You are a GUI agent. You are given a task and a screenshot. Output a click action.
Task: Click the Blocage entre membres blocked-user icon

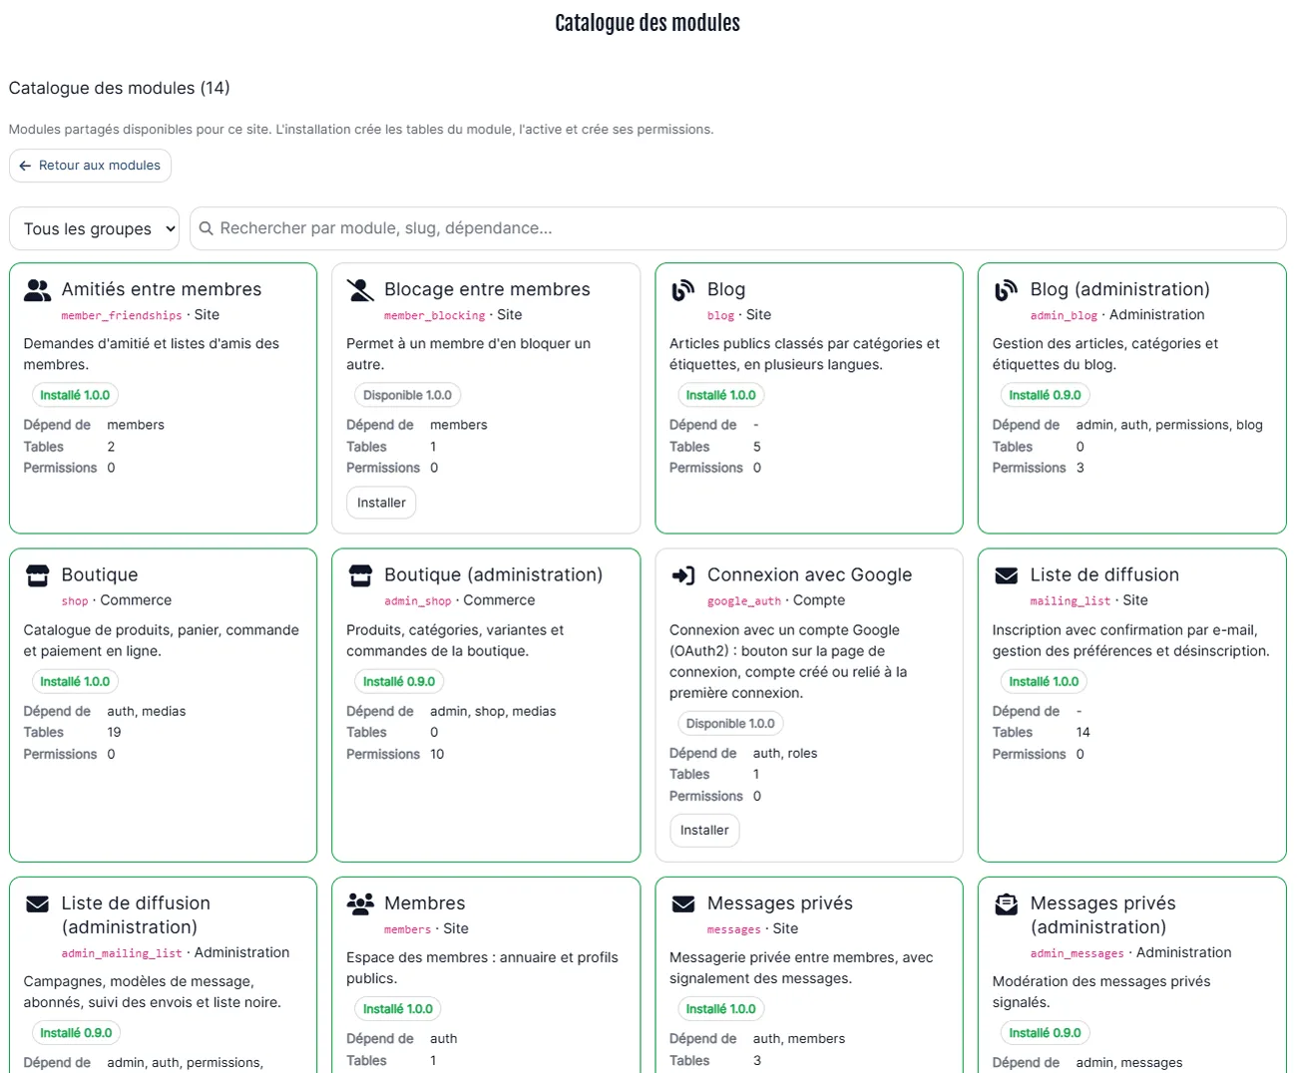click(x=360, y=290)
